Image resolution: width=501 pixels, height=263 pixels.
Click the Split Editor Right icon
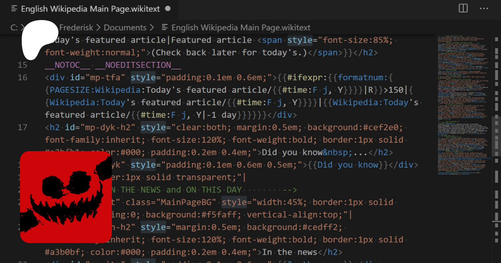[x=463, y=8]
